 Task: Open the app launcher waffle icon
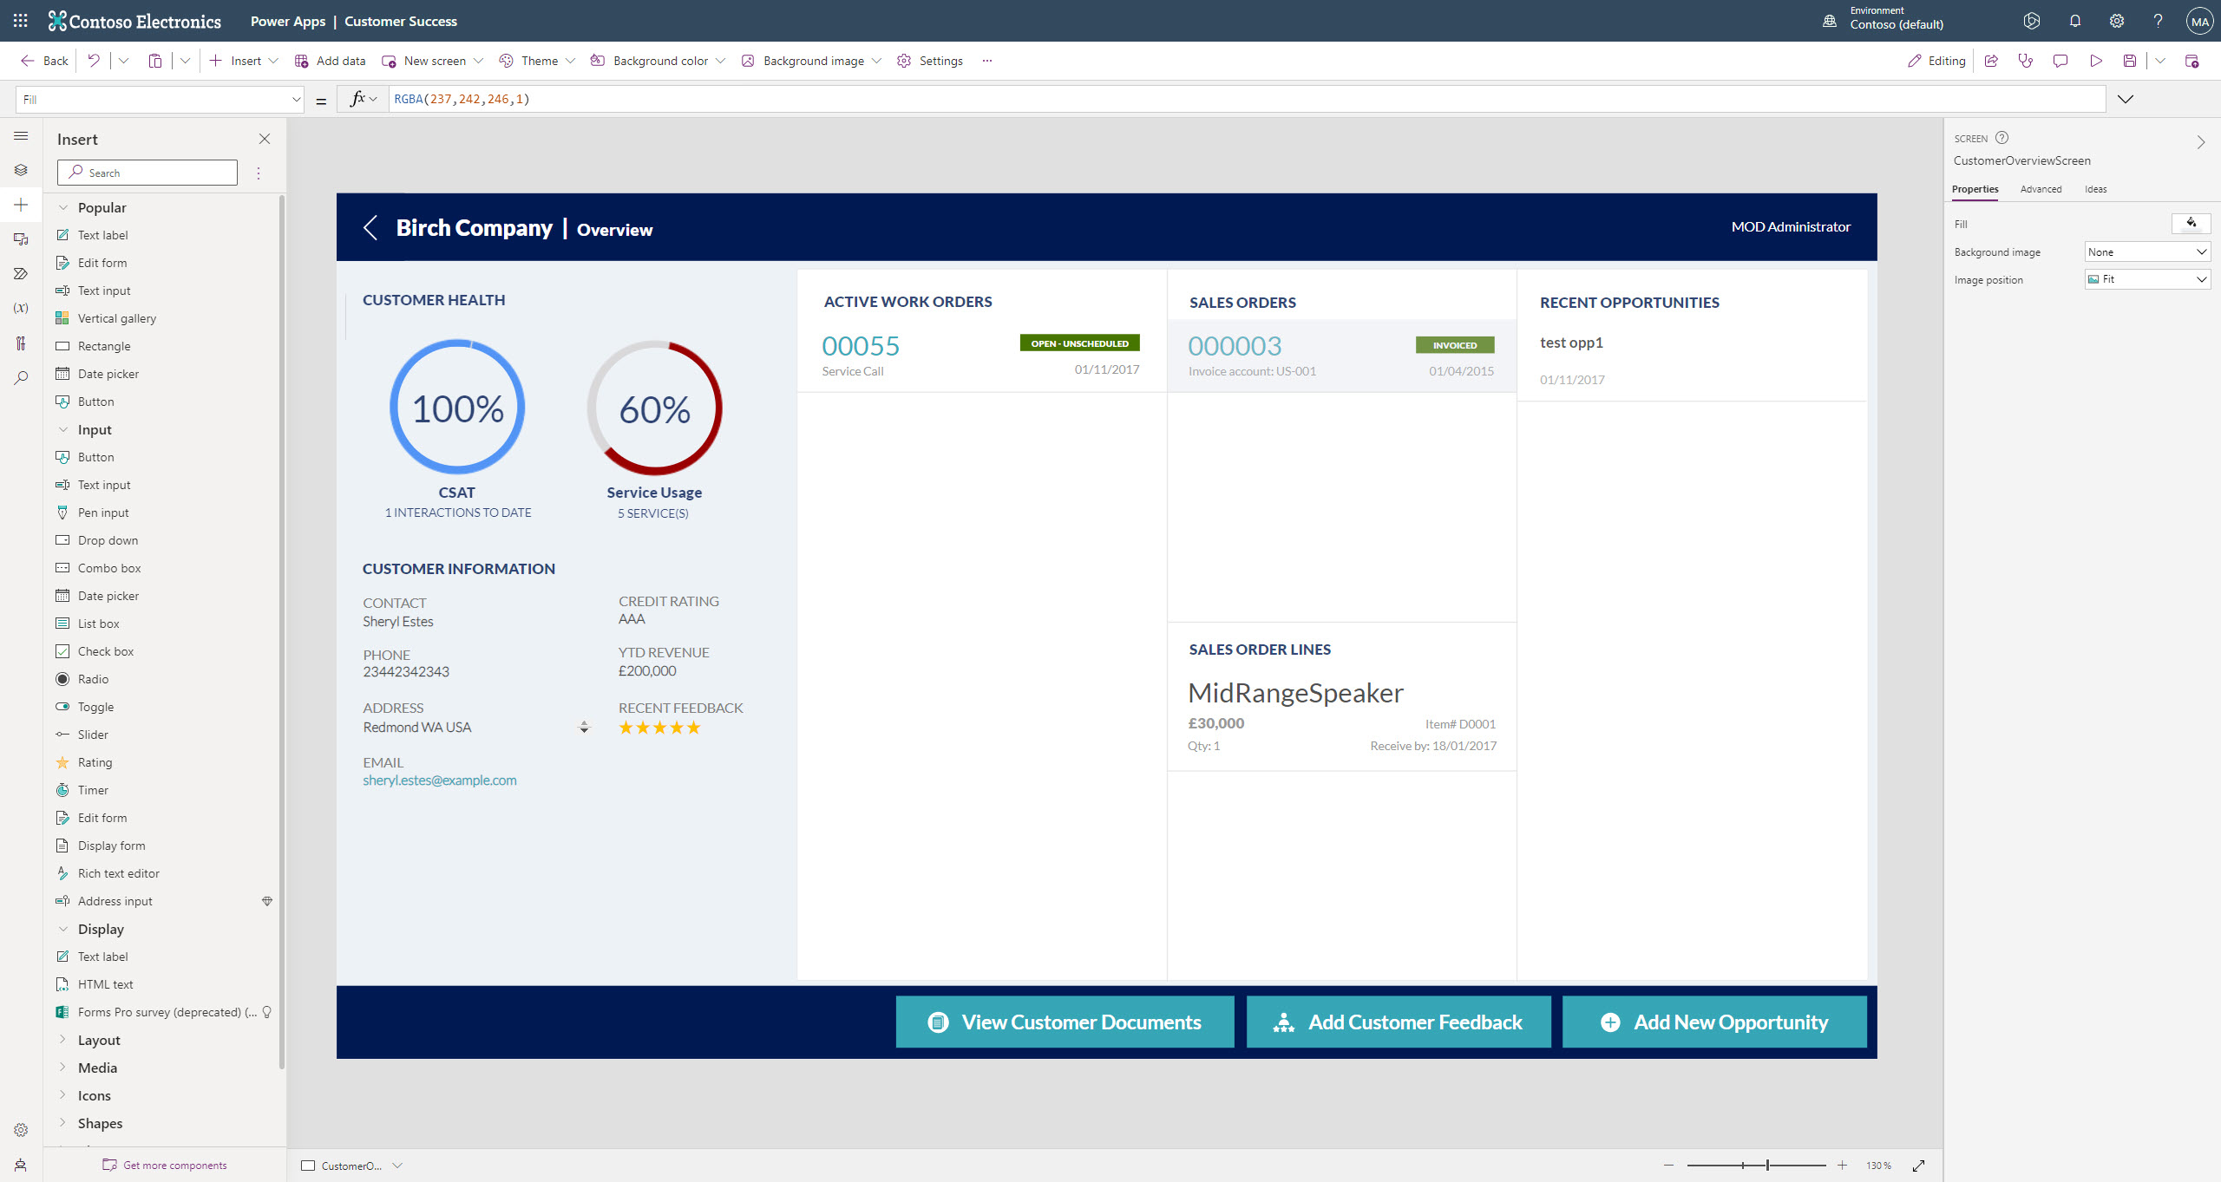pos(21,21)
